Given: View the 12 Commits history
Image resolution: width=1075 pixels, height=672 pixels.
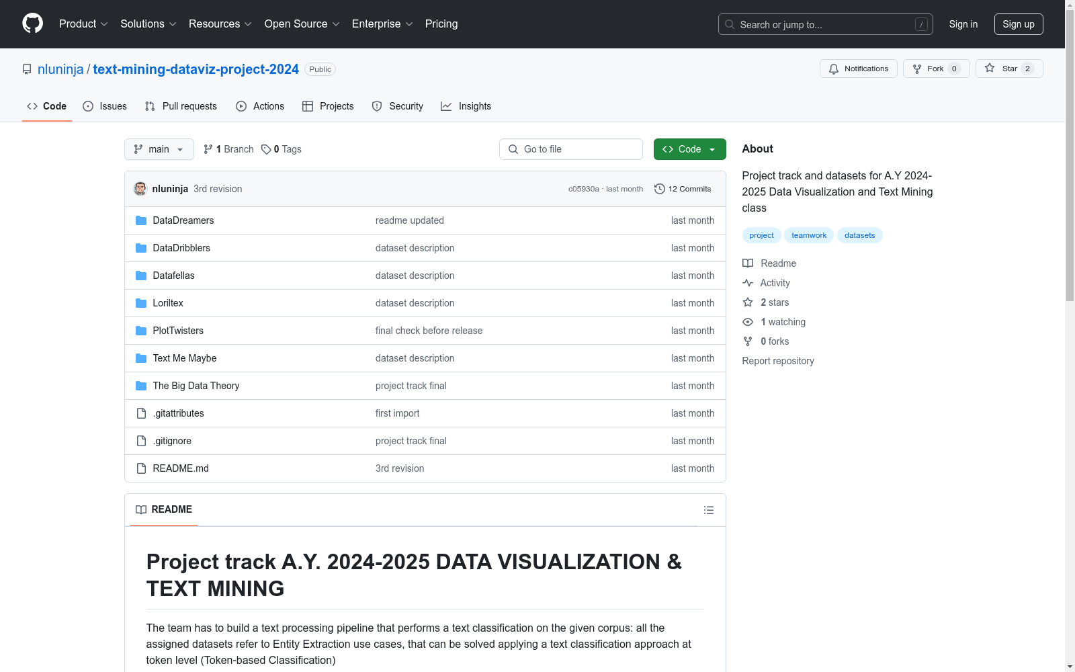Looking at the screenshot, I should click(x=683, y=189).
